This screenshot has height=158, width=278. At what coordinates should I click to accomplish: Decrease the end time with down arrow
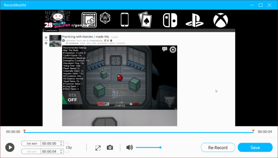point(61,153)
